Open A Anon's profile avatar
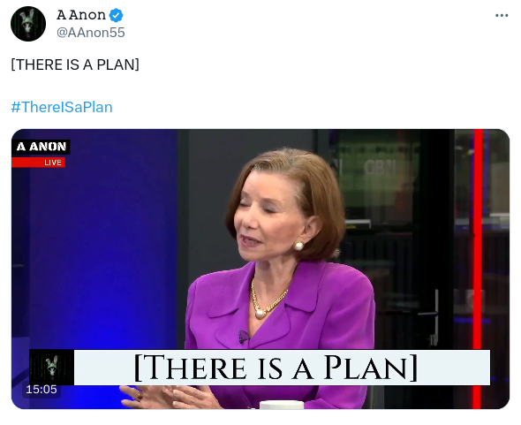The image size is (521, 425). click(x=28, y=24)
